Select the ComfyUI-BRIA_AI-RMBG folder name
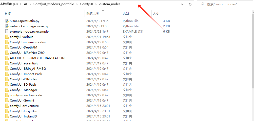The image size is (254, 121). (28, 69)
